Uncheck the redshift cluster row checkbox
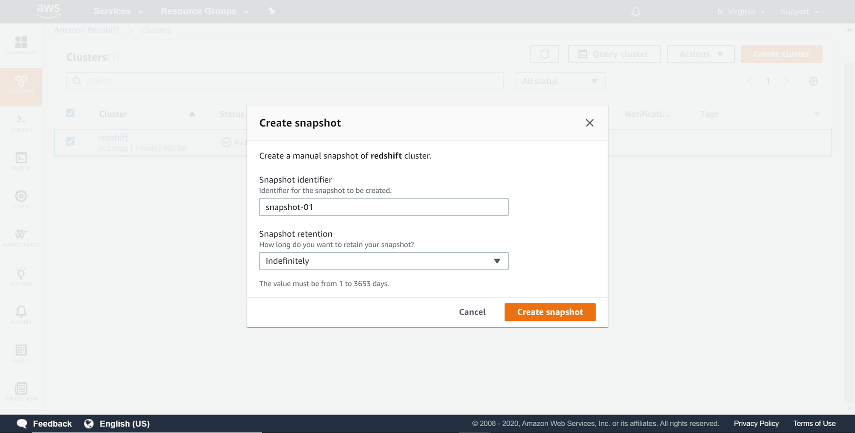 71,141
